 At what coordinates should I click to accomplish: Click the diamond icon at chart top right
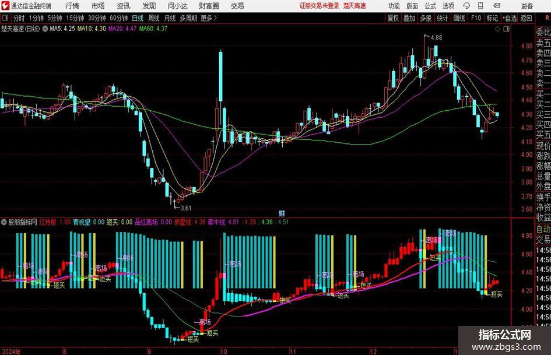[497, 29]
